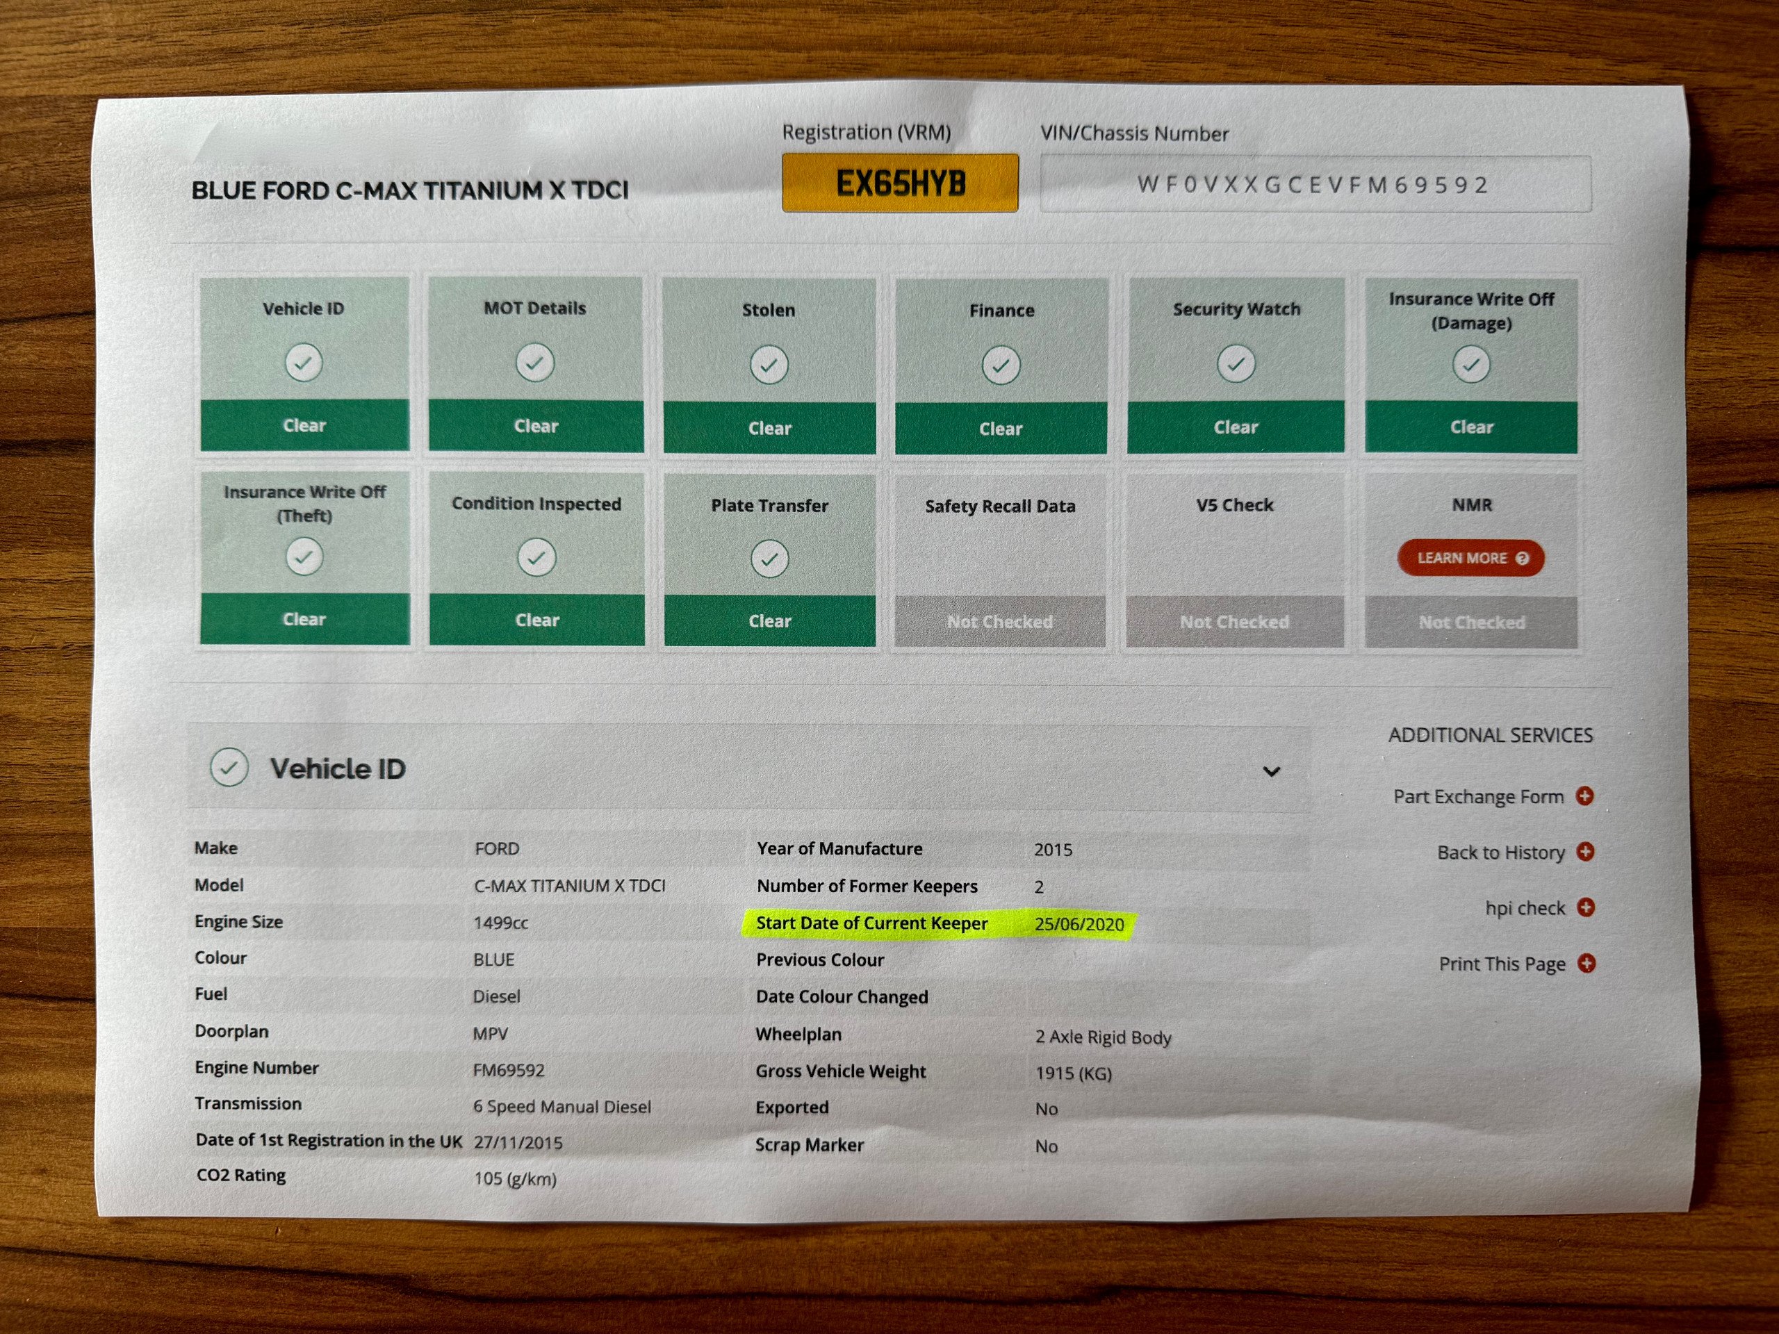
Task: Click Not Checked under NMR tile
Action: [1471, 623]
